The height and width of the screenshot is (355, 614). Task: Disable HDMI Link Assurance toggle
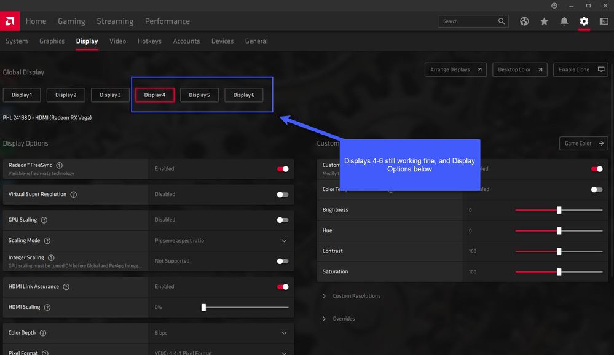click(283, 287)
